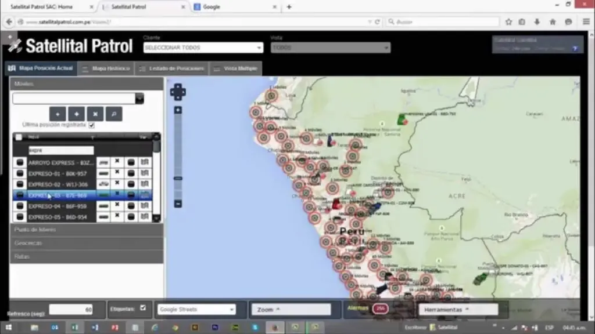Click the X icon in EXPRESO-04 row

pyautogui.click(x=117, y=205)
